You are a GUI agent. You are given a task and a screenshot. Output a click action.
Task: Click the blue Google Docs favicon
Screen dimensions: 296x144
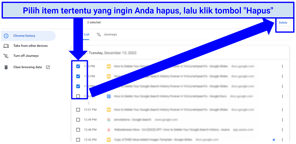point(108,96)
